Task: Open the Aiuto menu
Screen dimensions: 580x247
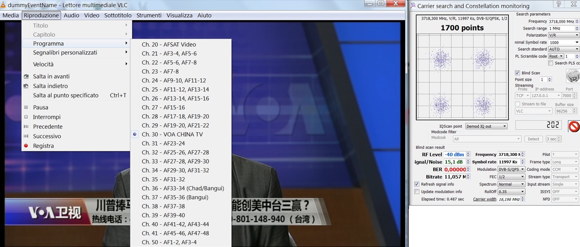Action: point(204,15)
